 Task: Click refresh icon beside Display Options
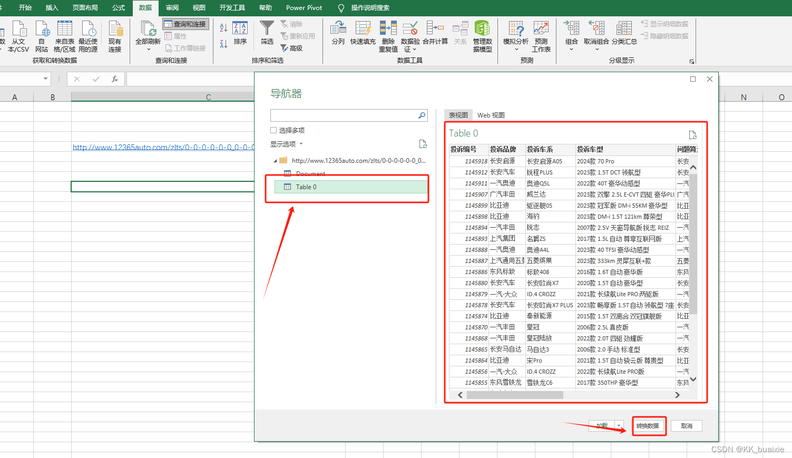pos(423,144)
